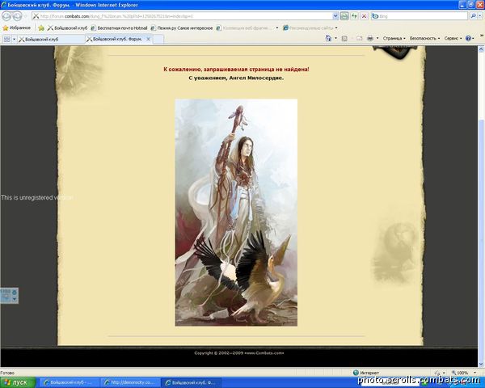485x388 pixels.
Task: Click the browser Forward arrow button
Action: click(x=17, y=16)
